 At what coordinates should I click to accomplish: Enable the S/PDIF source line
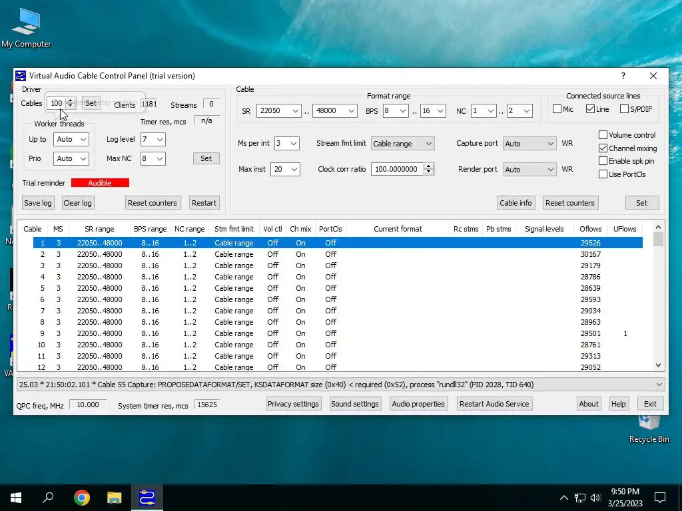[x=624, y=109]
